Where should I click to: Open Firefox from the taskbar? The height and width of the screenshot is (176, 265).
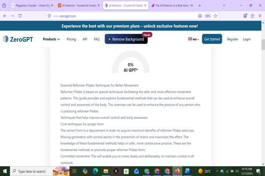(x=177, y=171)
